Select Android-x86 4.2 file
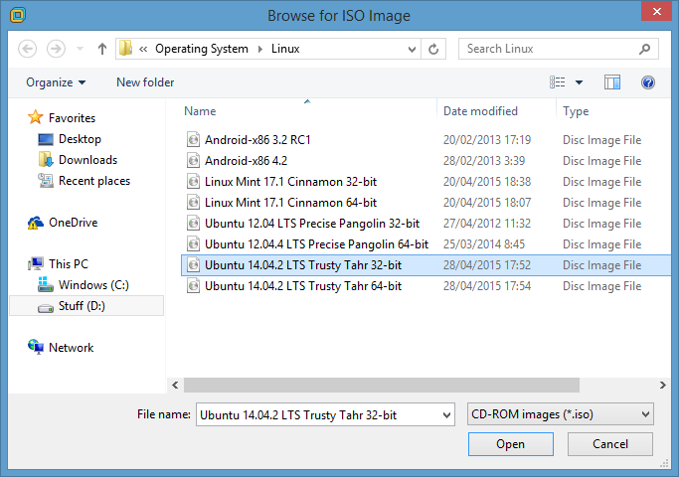Screen dimensions: 679x477 click(x=246, y=161)
